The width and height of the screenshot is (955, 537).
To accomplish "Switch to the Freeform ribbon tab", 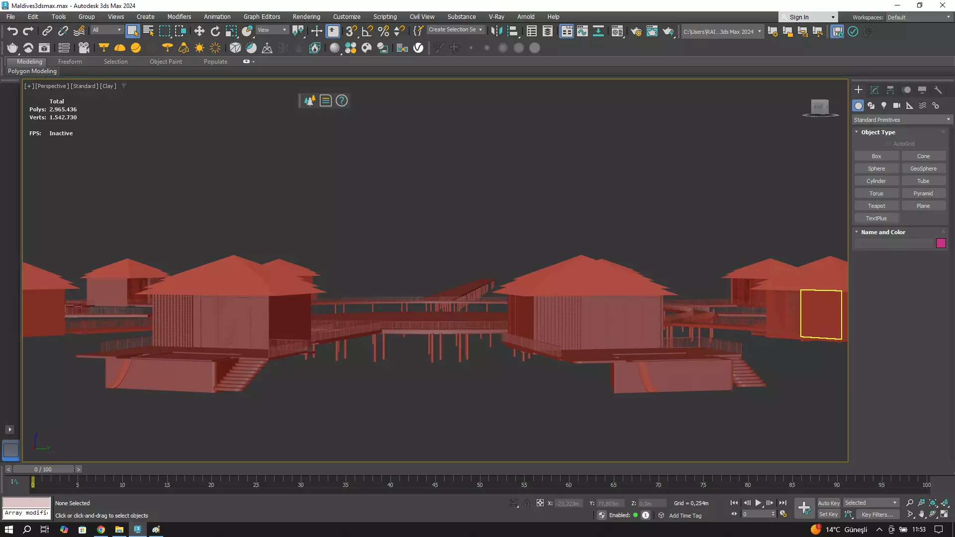I will [70, 62].
